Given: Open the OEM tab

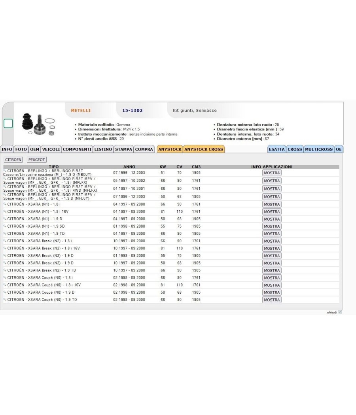Looking at the screenshot, I should [x=34, y=149].
